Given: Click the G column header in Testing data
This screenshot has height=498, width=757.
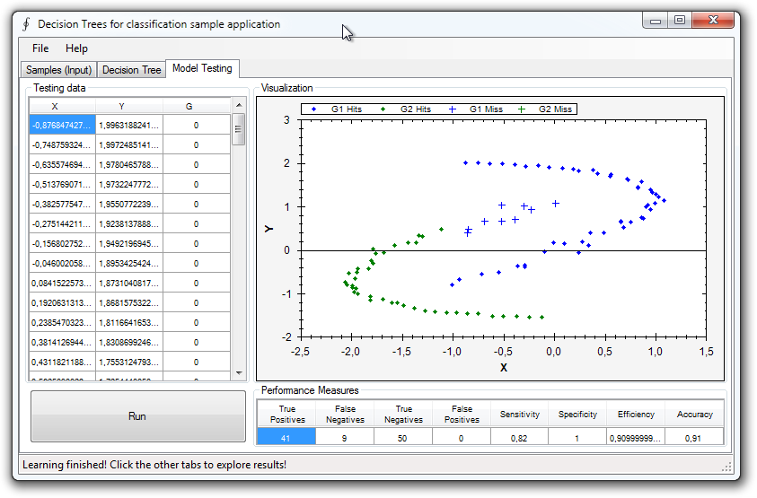Looking at the screenshot, I should [x=197, y=106].
